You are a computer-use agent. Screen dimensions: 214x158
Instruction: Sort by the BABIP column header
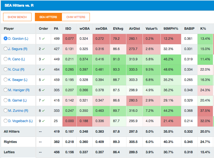(x=189, y=29)
